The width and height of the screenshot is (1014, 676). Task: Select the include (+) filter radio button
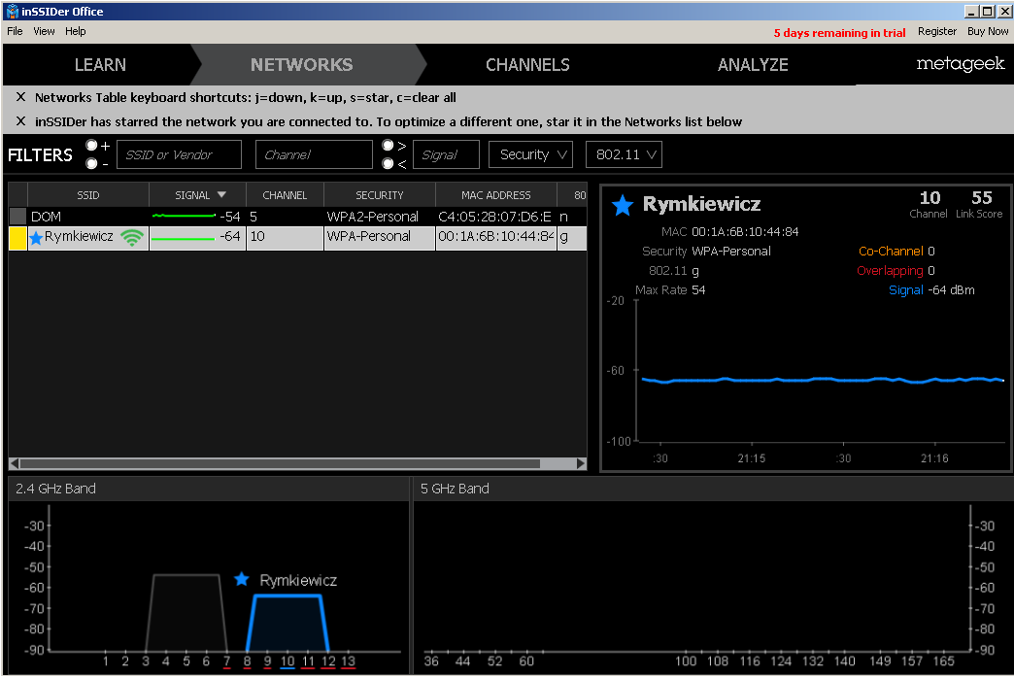click(92, 145)
